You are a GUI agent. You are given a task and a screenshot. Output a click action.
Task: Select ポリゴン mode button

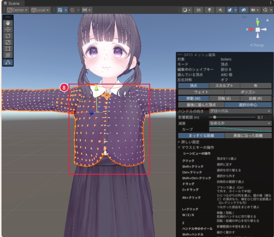248,92
